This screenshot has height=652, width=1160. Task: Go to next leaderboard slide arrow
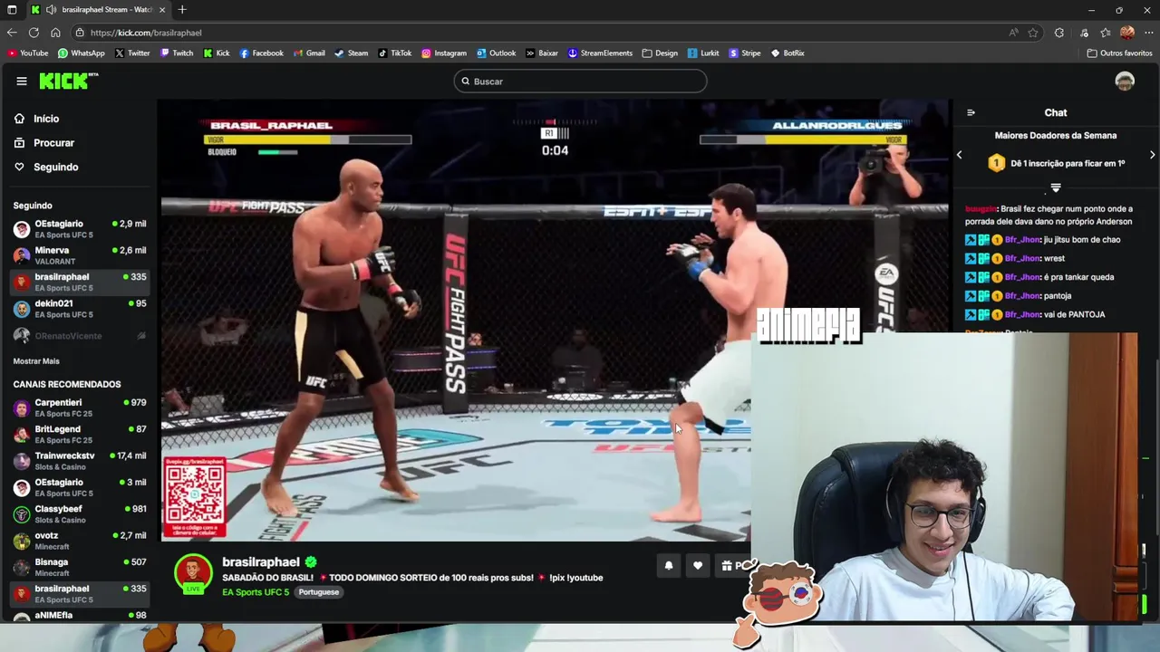pyautogui.click(x=1152, y=155)
